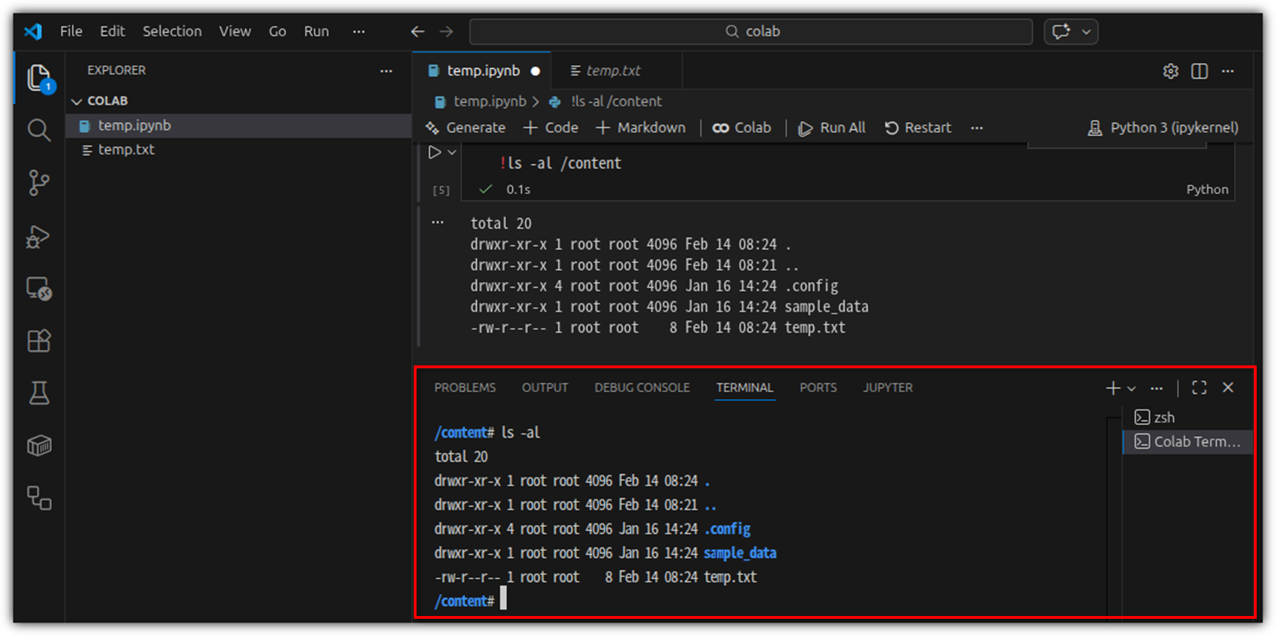Viewport: 1277px width, 637px height.
Task: Maximize the terminal panel size
Action: tap(1199, 388)
